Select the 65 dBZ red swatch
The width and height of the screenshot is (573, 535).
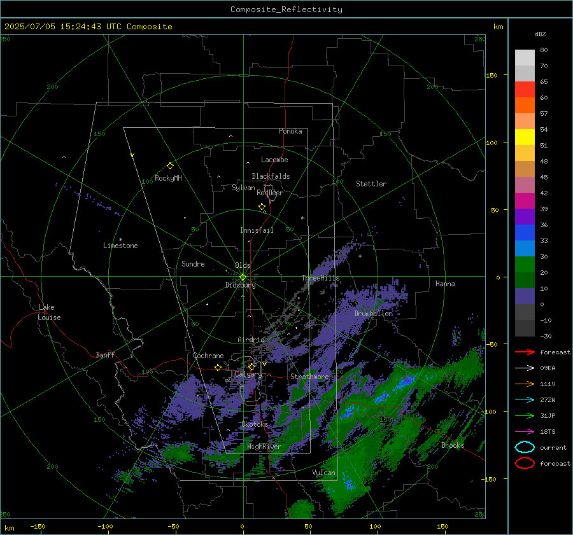click(525, 90)
